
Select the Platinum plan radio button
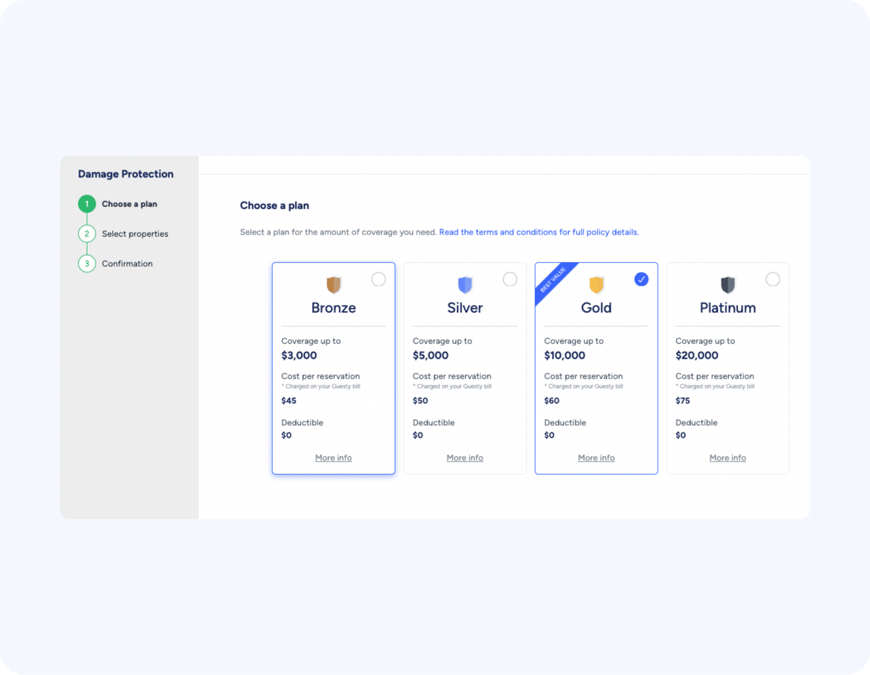773,280
